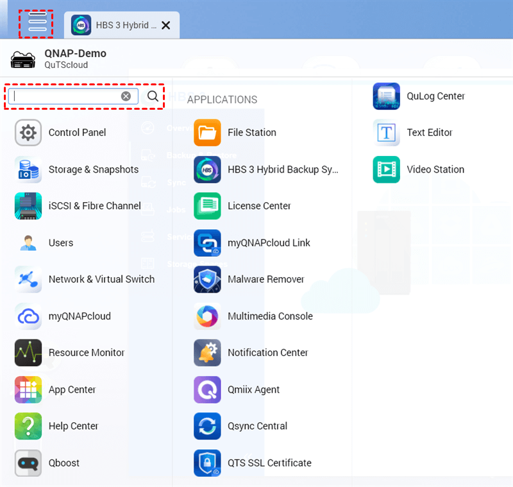Launch the Qmiix Agent icon
Screen dimensions: 513x487
pyautogui.click(x=207, y=389)
